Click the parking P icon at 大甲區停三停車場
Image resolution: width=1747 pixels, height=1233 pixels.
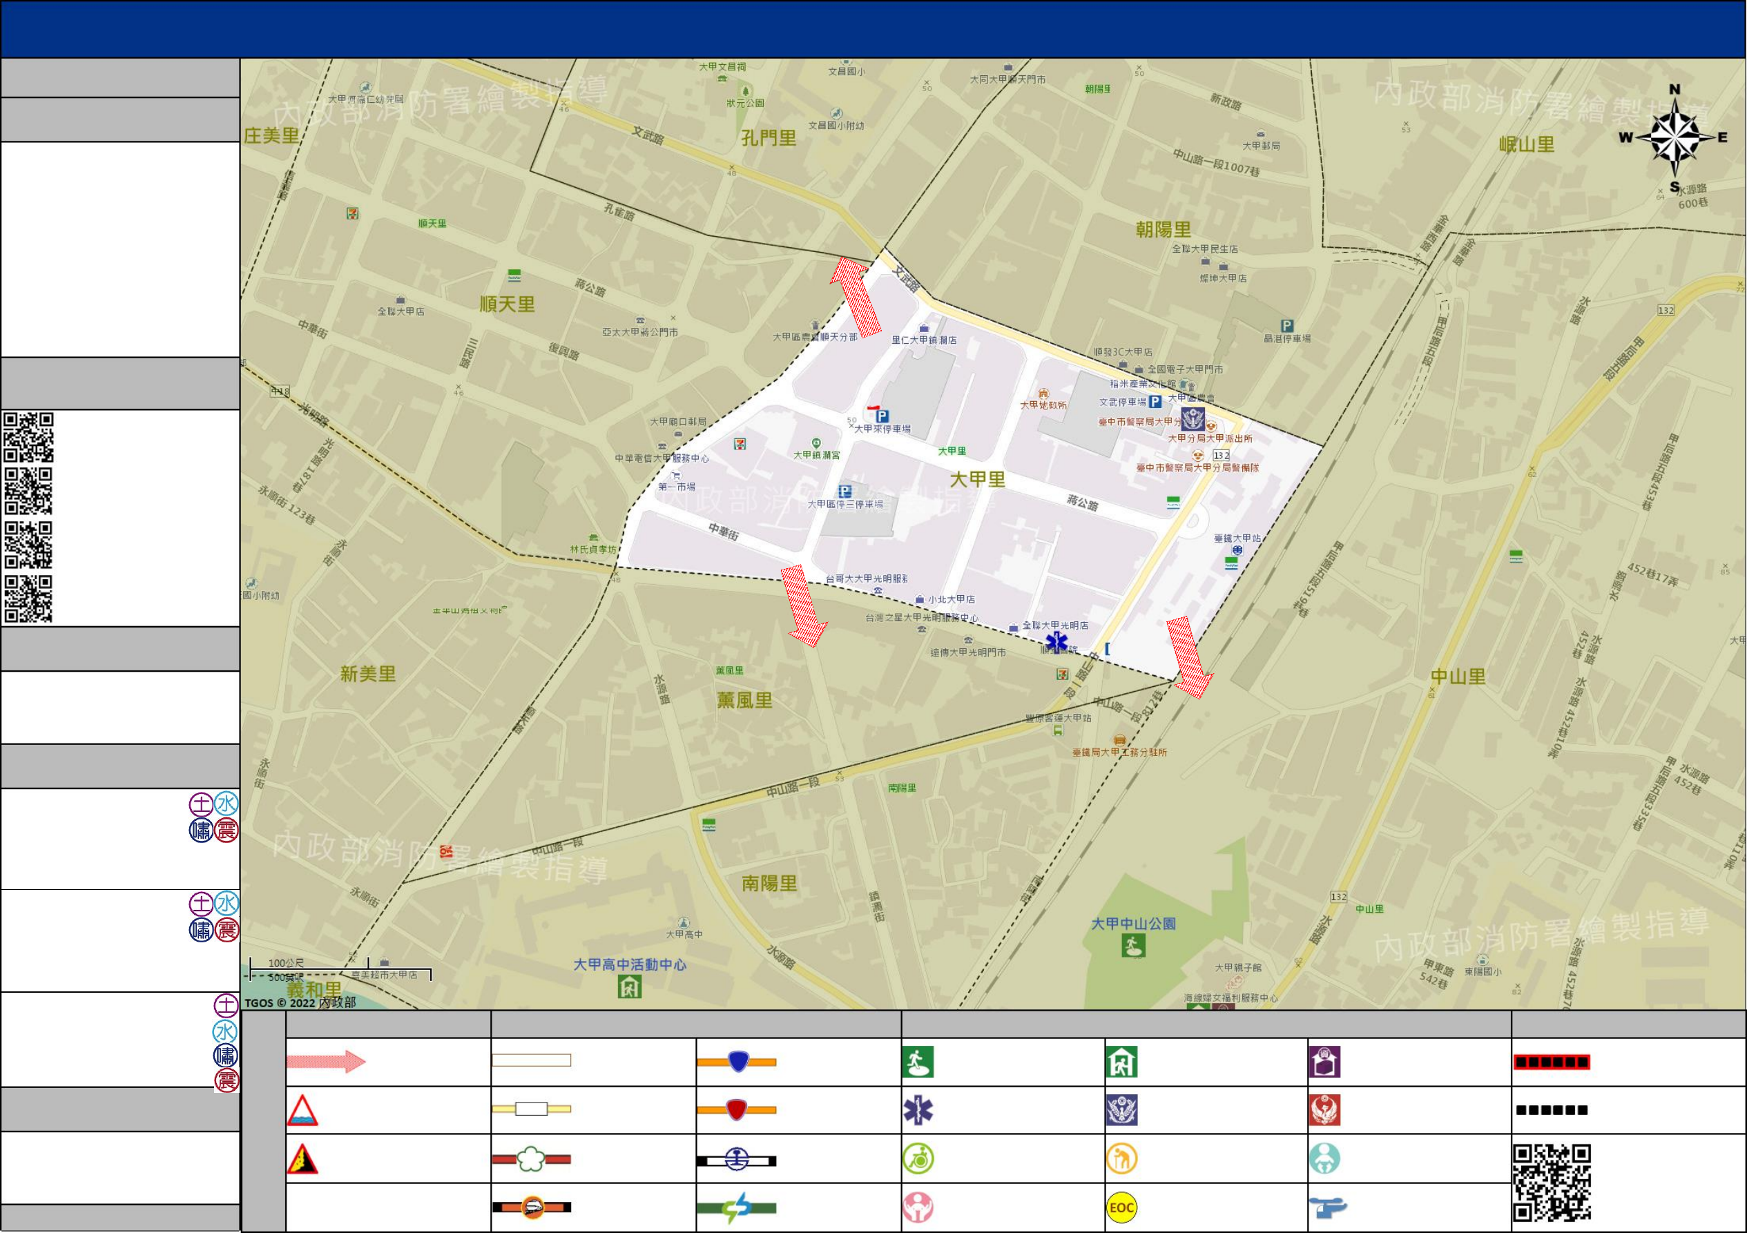844,492
